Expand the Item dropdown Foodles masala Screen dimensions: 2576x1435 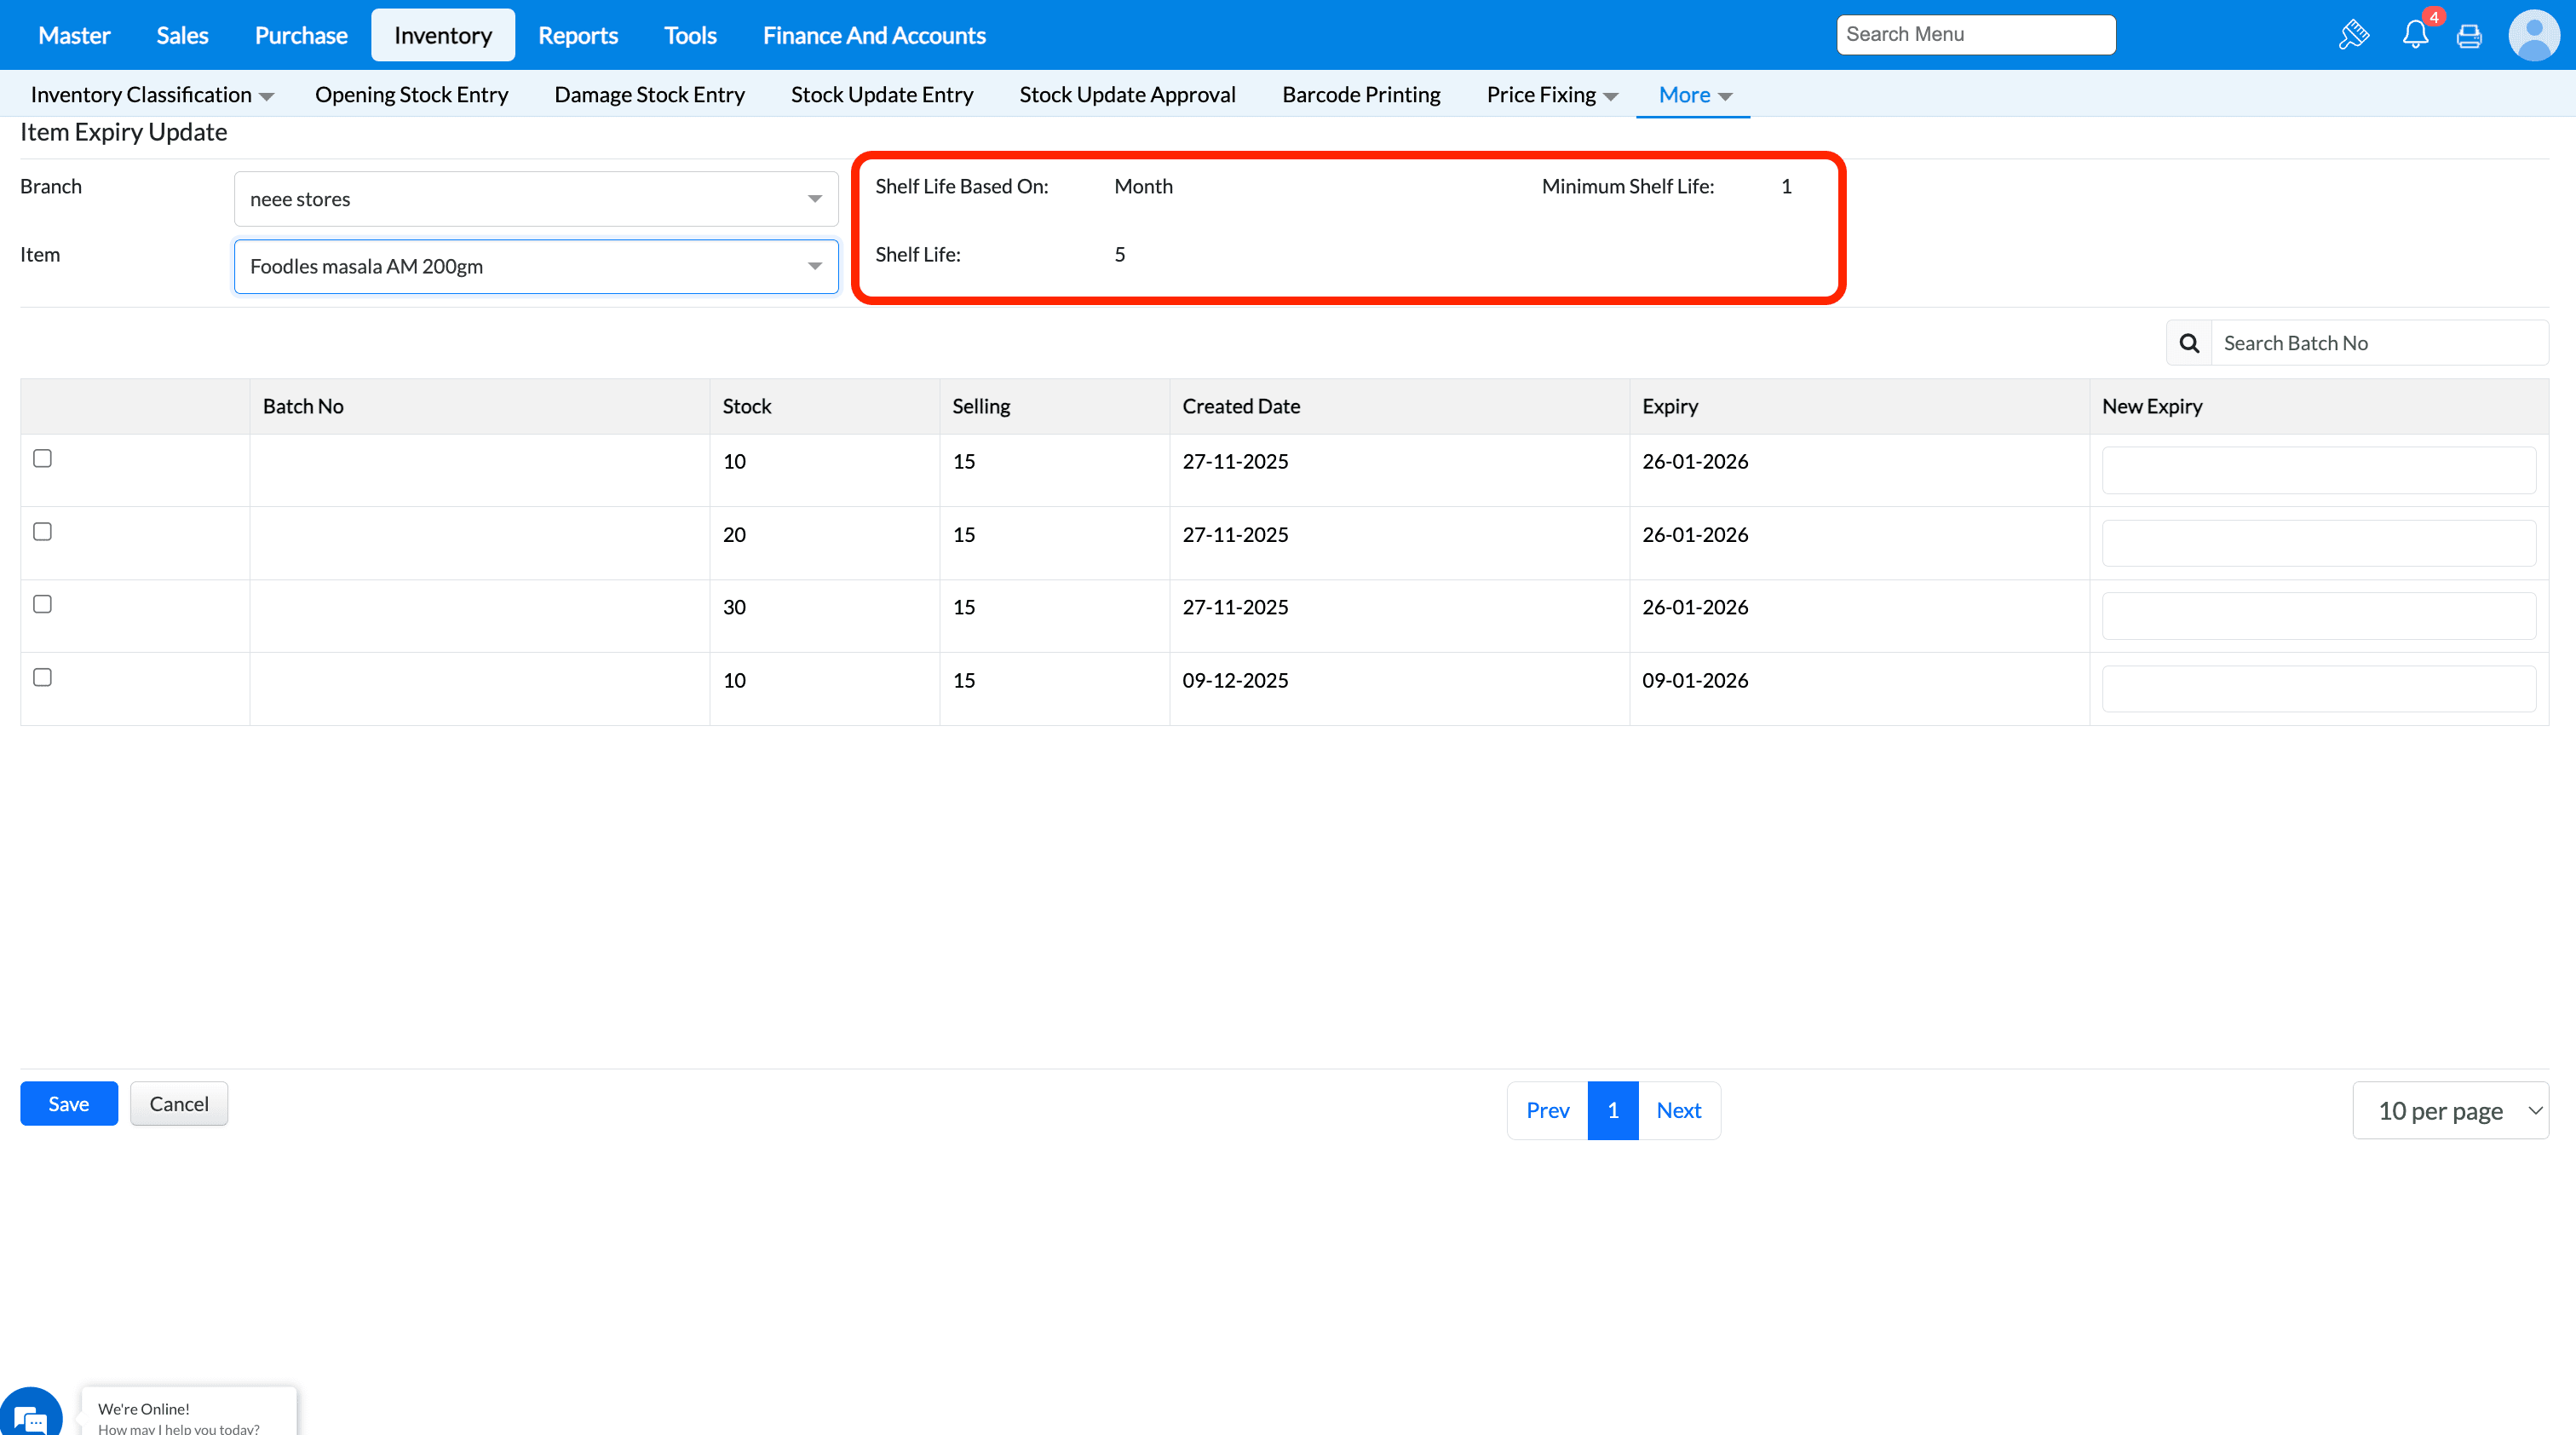point(535,266)
